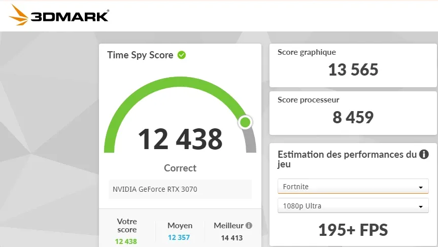This screenshot has height=247, width=438.
Task: Click the Score graphique value 13 565
Action: [x=353, y=69]
